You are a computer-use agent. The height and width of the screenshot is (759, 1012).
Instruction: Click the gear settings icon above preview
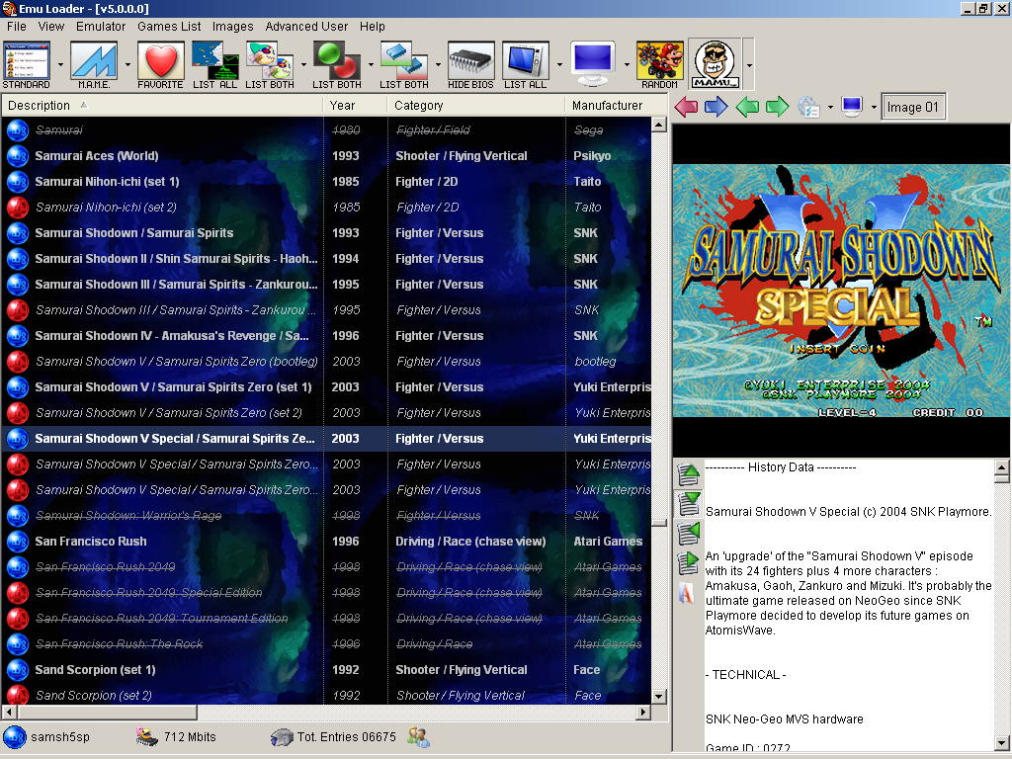point(808,107)
